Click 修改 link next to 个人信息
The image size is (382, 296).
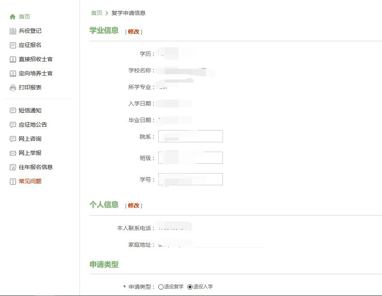point(134,205)
